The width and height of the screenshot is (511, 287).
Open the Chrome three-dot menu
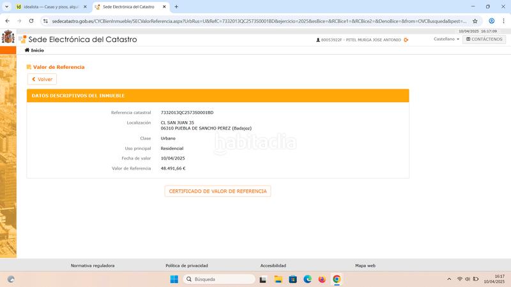(503, 20)
